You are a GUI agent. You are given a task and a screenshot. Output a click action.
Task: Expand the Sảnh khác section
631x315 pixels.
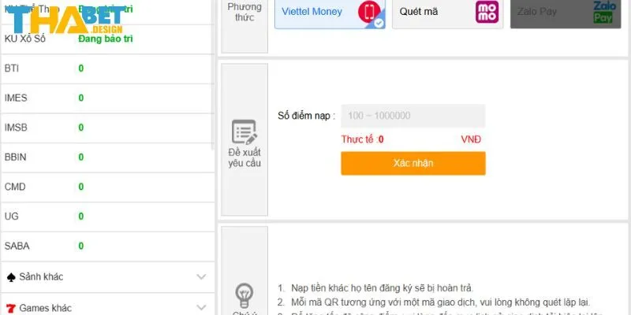(x=201, y=277)
